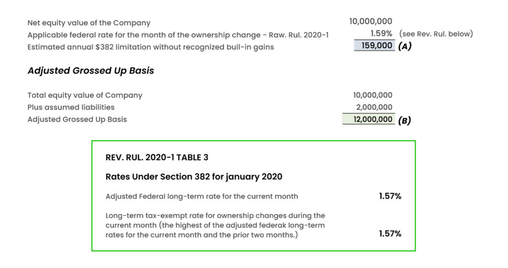Screen dimensions: 508x268
Task: Select the bold italic Adjusted Grossed Up Basis heading
Action: pyautogui.click(x=91, y=70)
